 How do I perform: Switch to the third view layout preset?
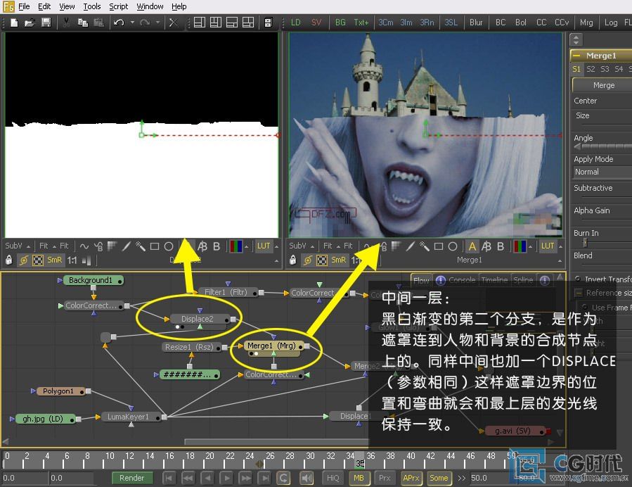click(x=232, y=23)
